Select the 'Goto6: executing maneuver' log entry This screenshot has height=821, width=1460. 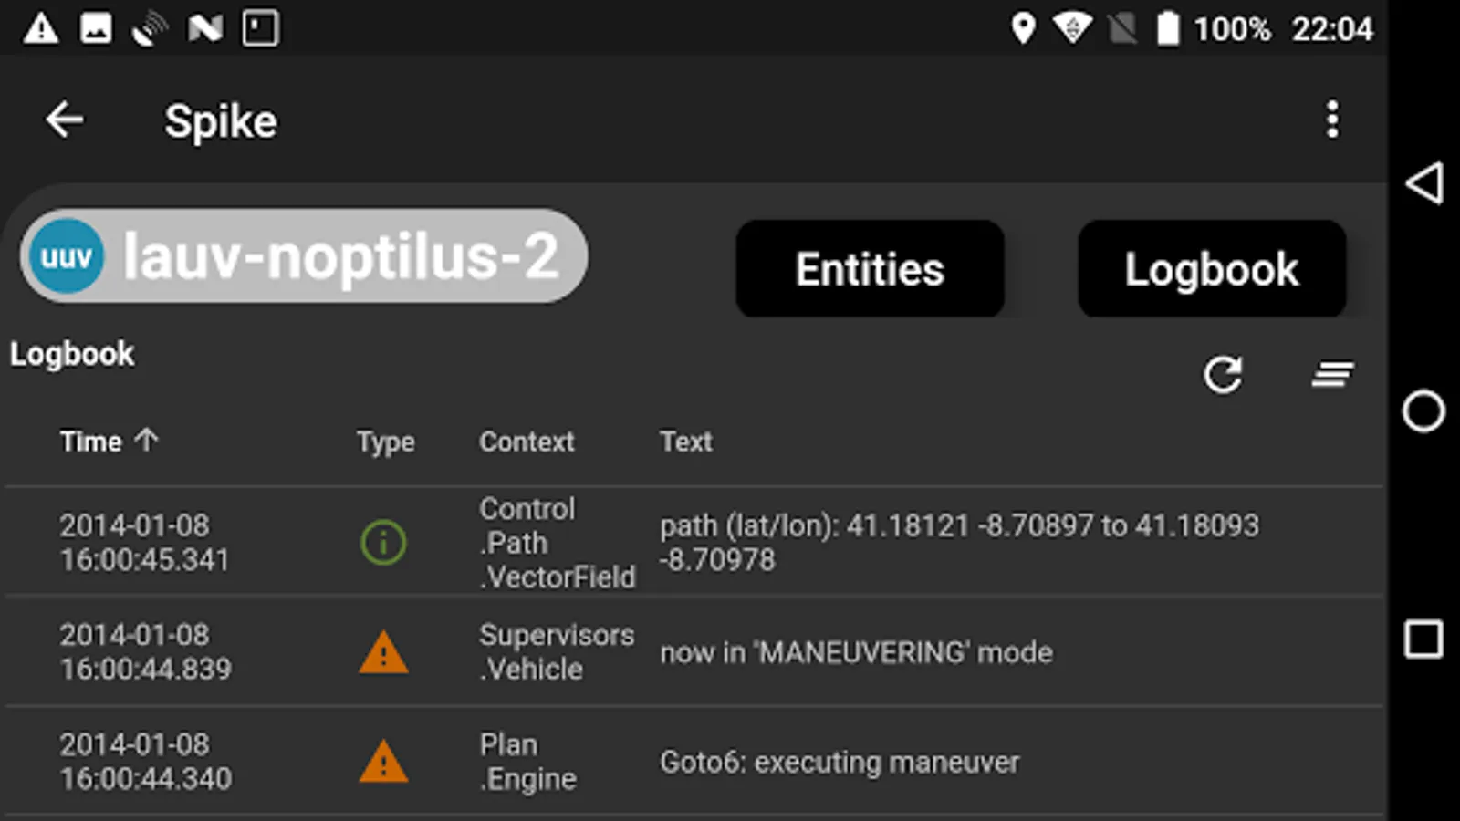(x=693, y=761)
